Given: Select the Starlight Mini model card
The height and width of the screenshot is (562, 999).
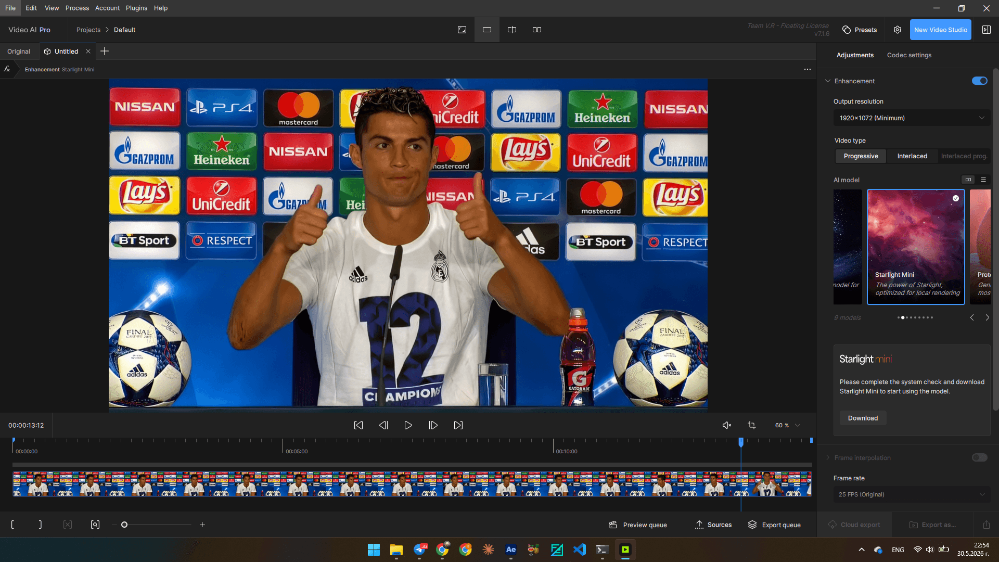Looking at the screenshot, I should (x=916, y=247).
